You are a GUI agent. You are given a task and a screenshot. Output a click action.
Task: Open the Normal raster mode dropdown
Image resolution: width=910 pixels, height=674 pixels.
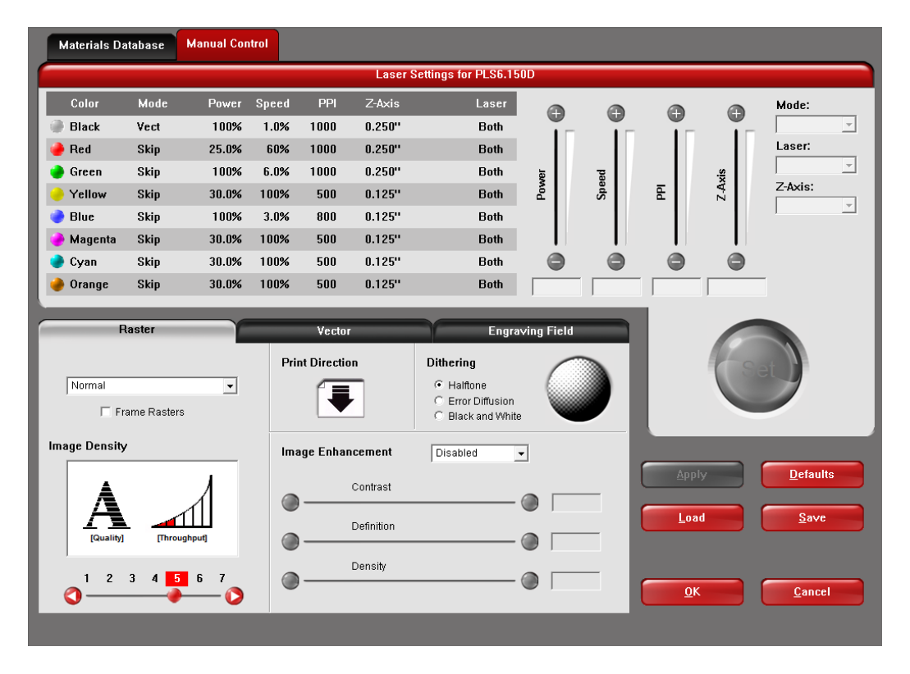coord(152,385)
